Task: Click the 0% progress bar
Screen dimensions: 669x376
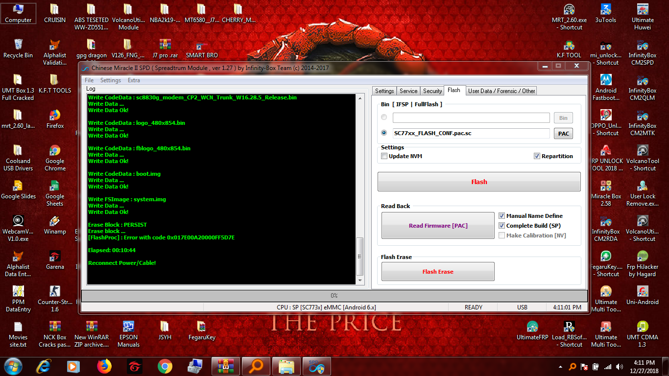Action: coord(334,296)
